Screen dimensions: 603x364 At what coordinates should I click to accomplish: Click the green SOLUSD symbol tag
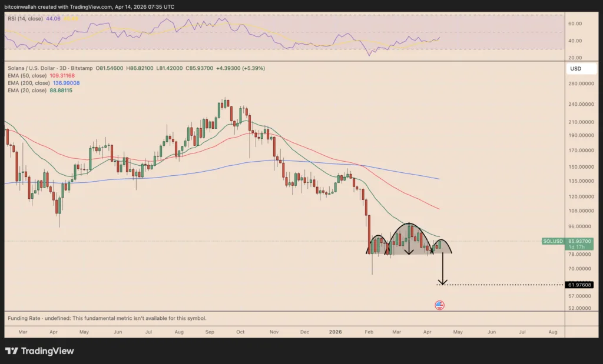pyautogui.click(x=552, y=241)
